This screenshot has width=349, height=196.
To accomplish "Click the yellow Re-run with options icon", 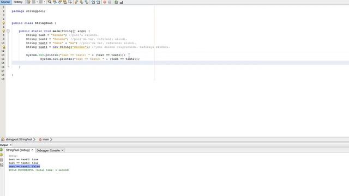I will 2,155.
